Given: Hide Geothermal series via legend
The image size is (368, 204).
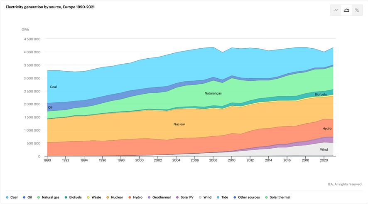Looking at the screenshot, I should coord(159,197).
